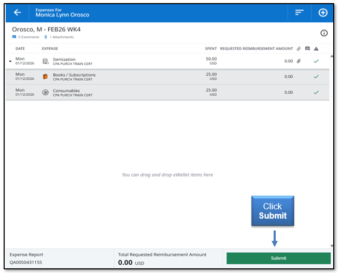Click the Itemization row green checkmark

(316, 62)
